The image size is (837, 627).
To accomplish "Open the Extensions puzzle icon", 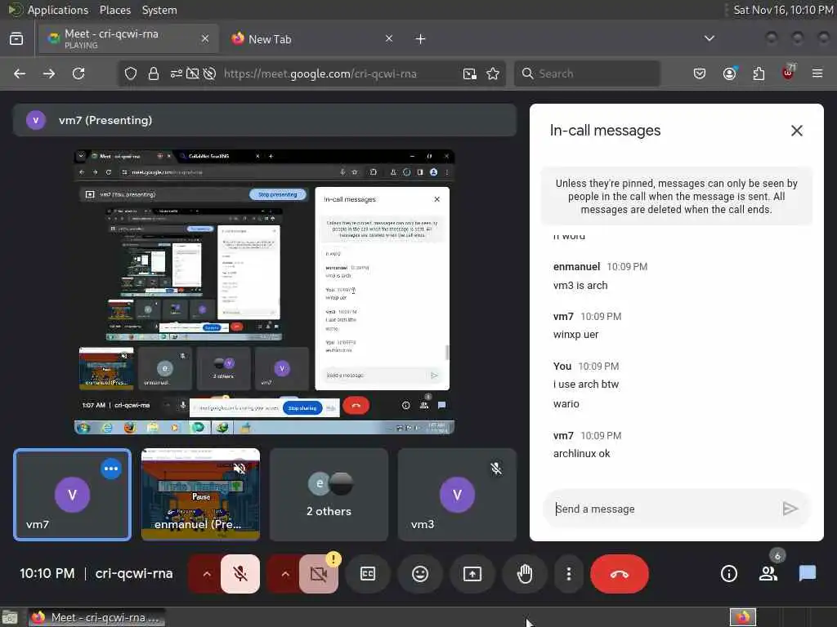I will tap(759, 73).
